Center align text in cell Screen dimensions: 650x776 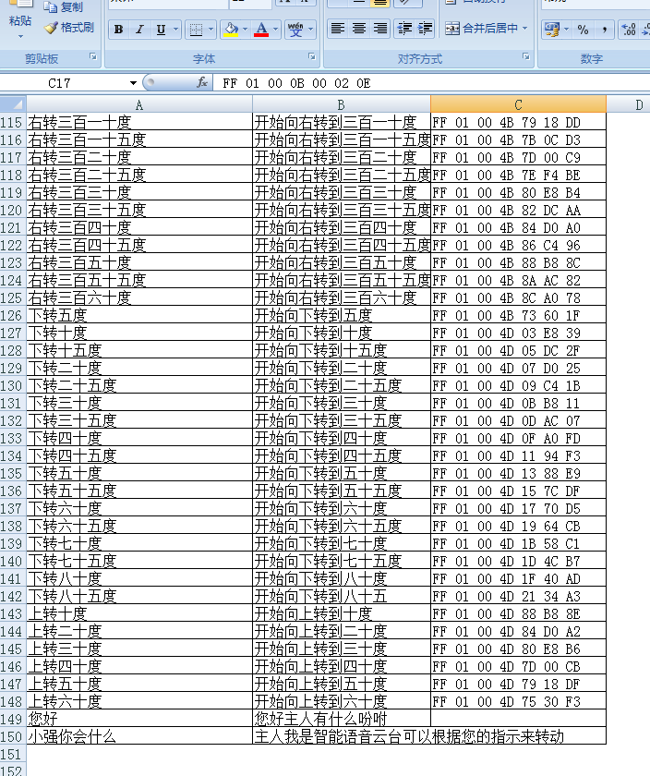(359, 29)
